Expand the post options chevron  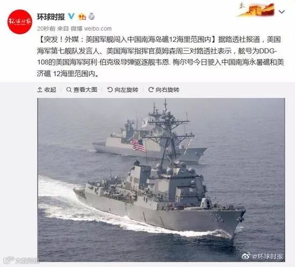[x=282, y=12]
